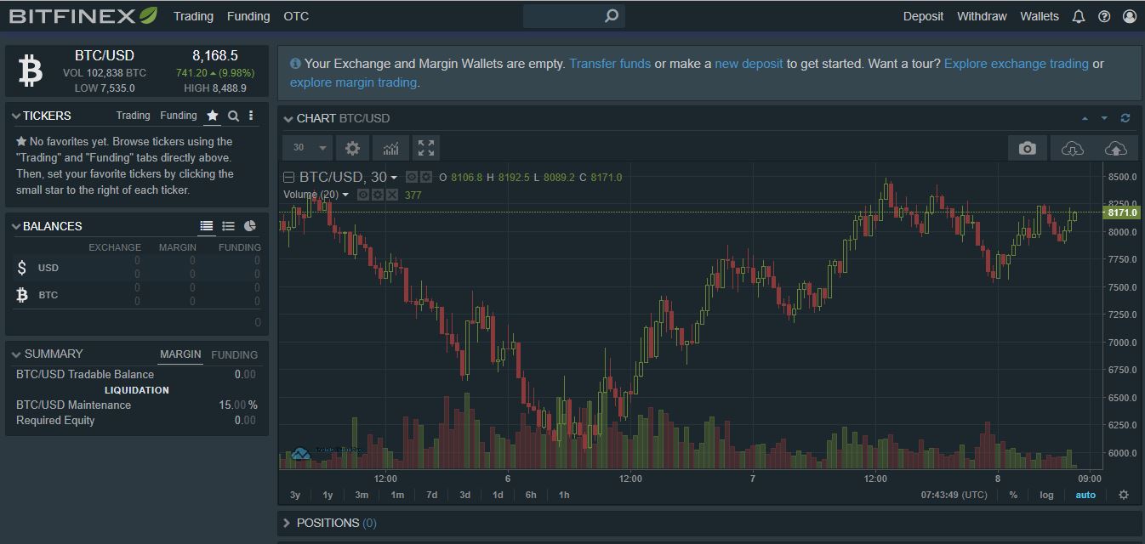
Task: Switch Balances to compact list view
Action: (228, 226)
